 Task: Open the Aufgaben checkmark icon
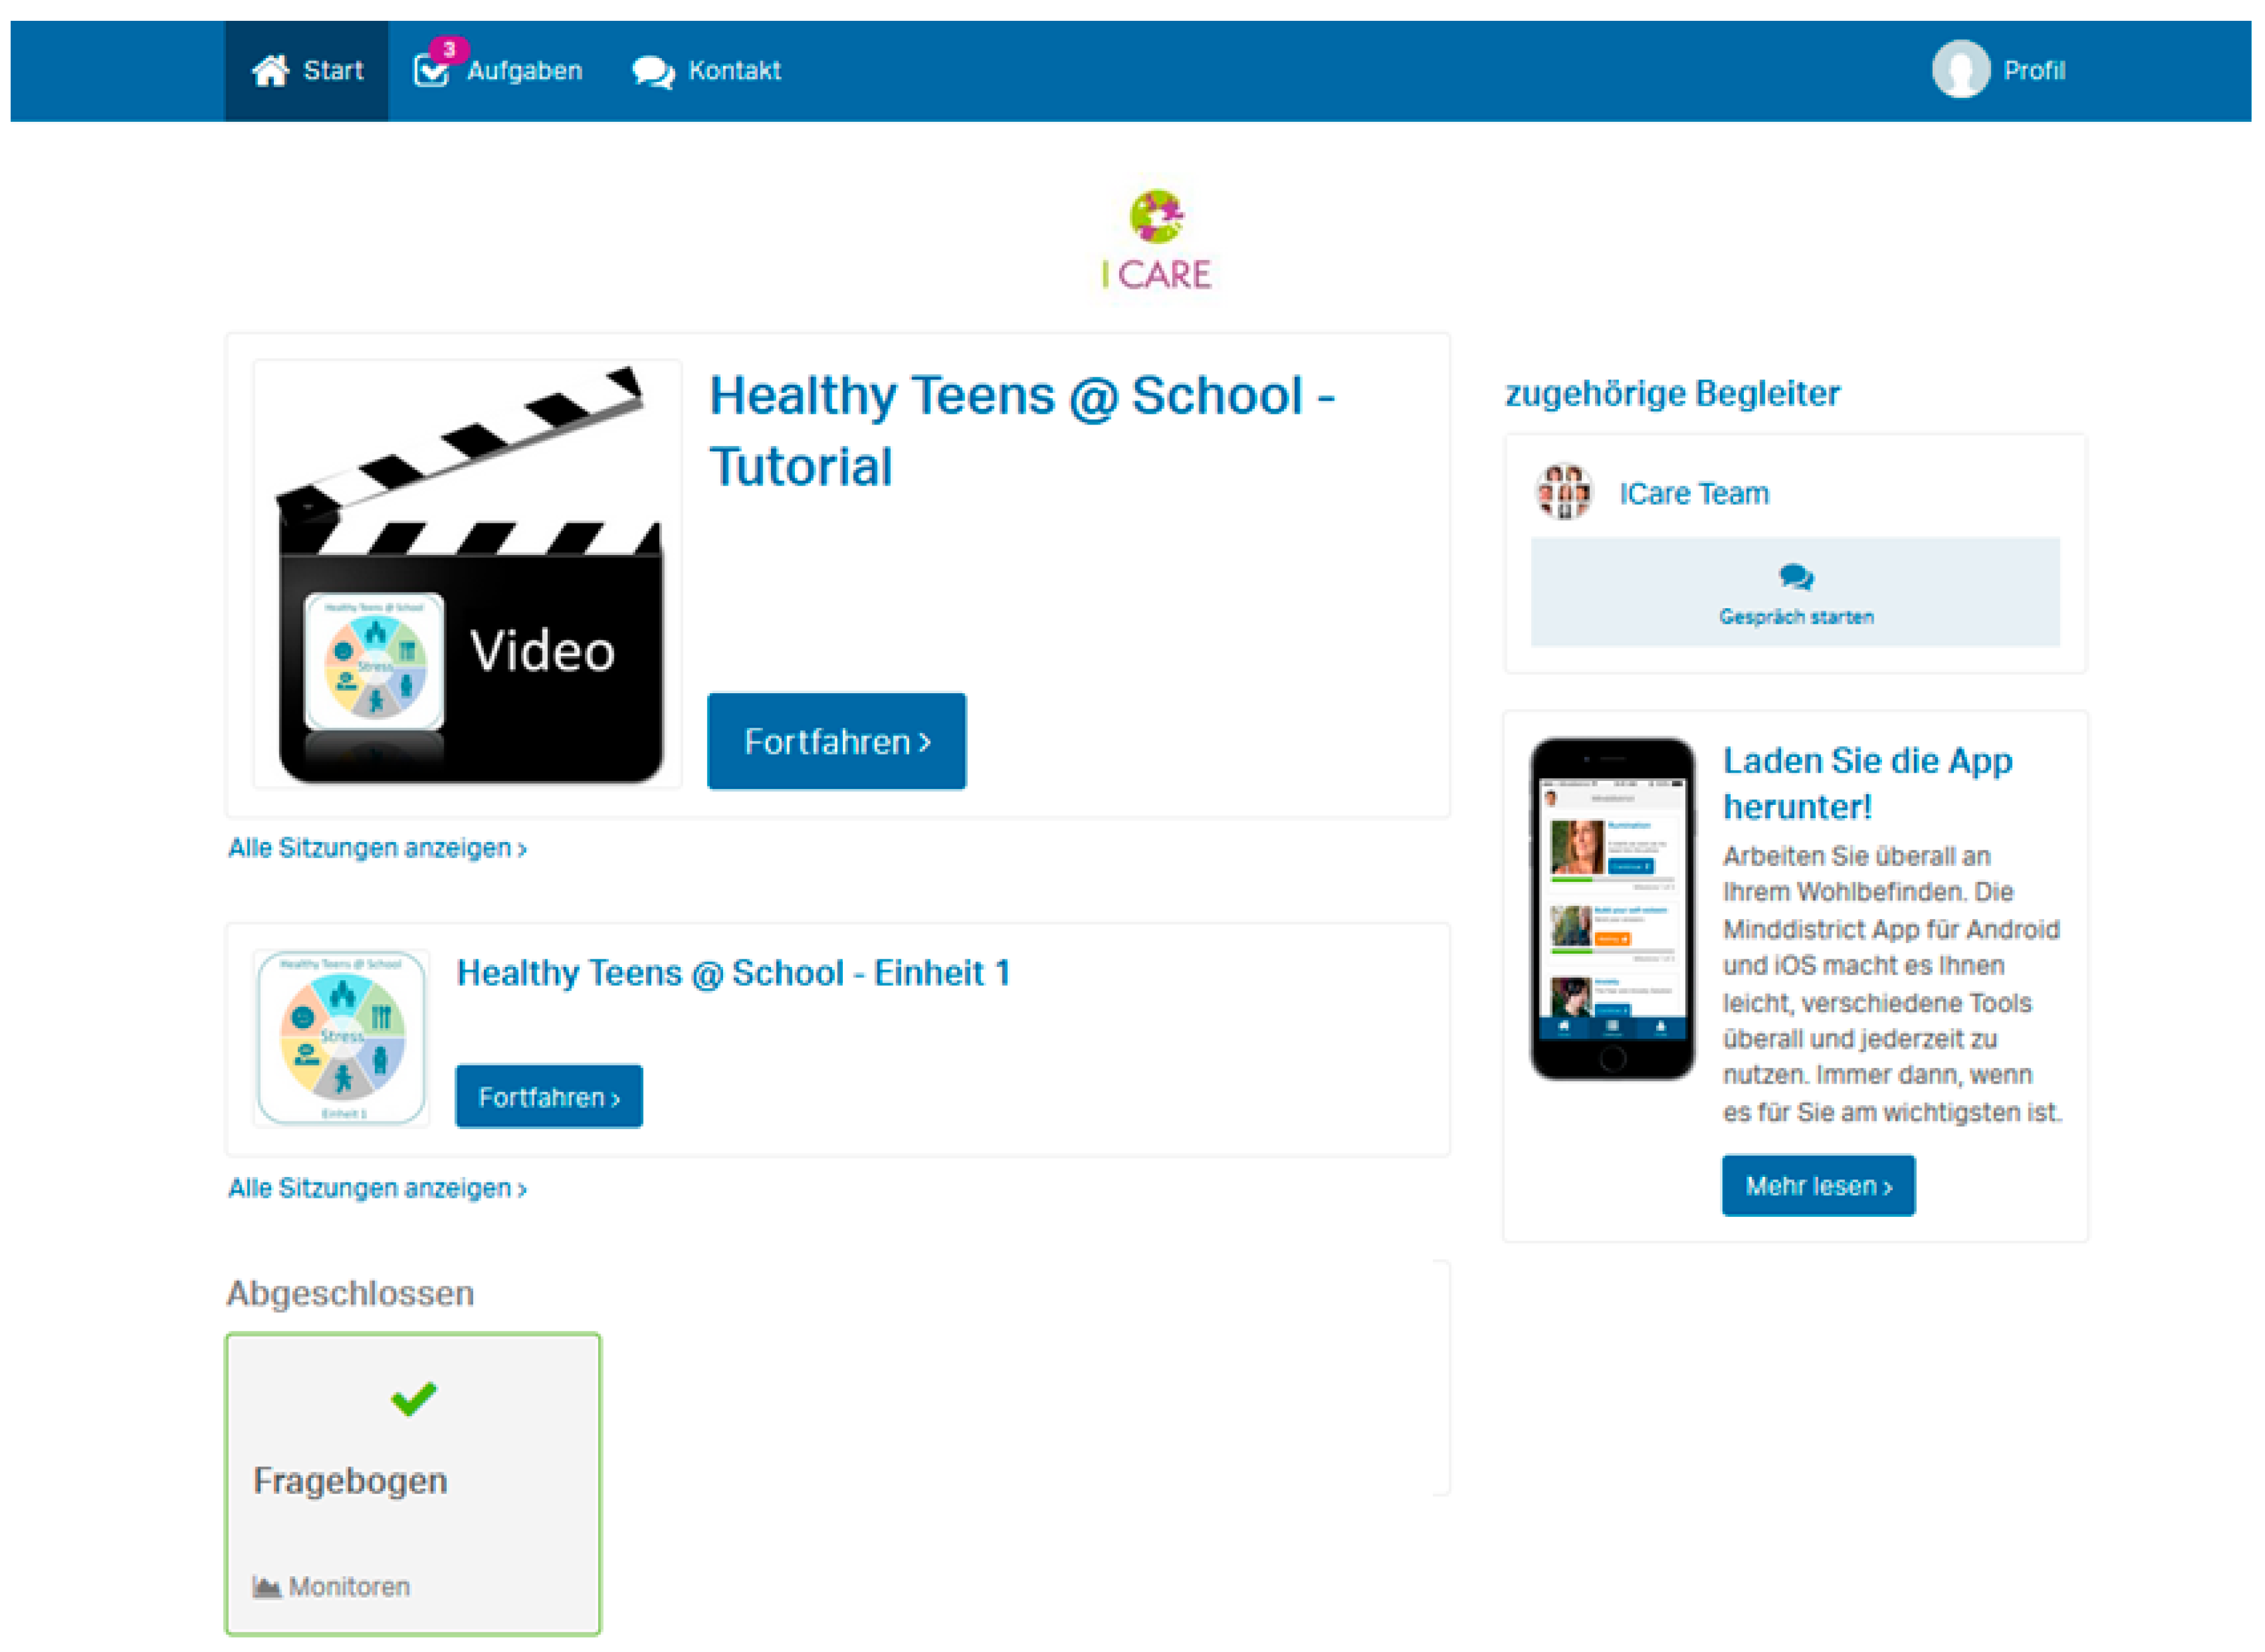click(x=430, y=73)
